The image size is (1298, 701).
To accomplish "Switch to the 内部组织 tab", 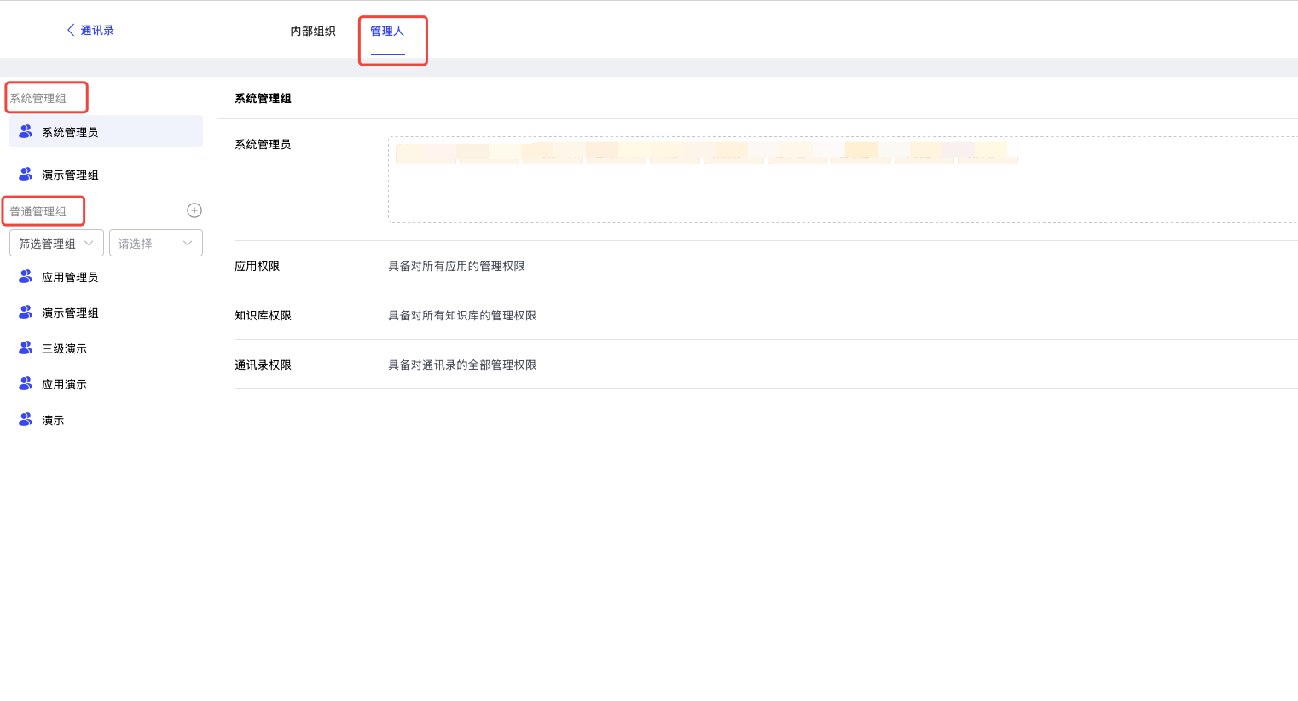I will [x=313, y=31].
